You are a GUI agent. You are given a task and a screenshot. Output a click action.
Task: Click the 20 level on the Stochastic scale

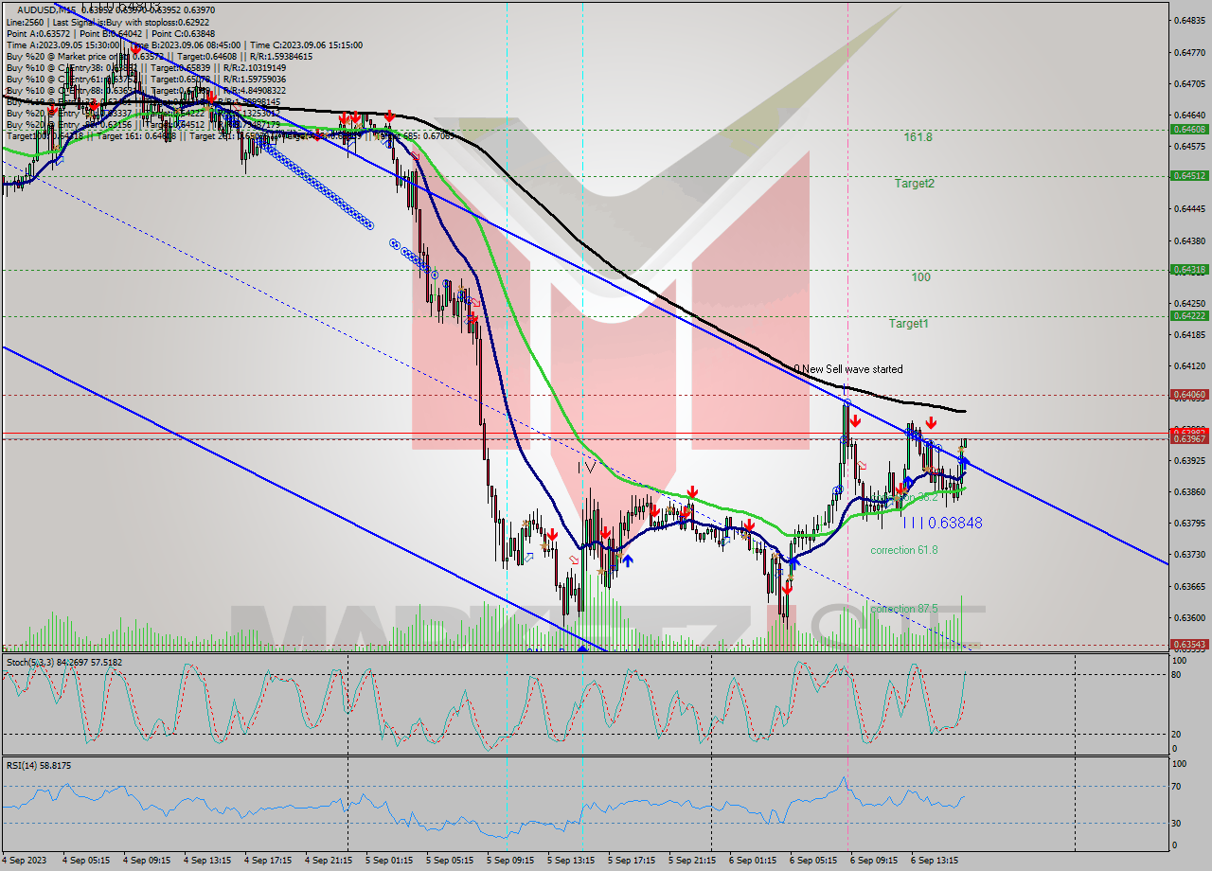1176,734
